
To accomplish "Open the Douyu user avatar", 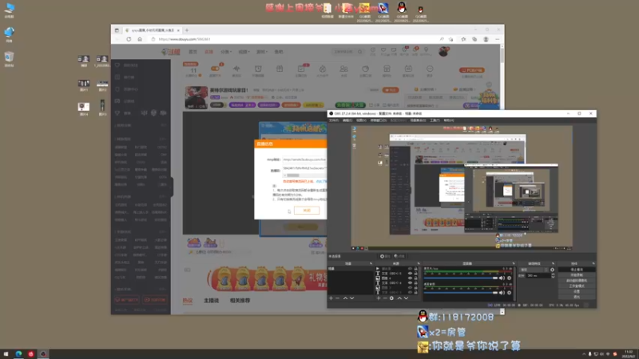I will (443, 51).
